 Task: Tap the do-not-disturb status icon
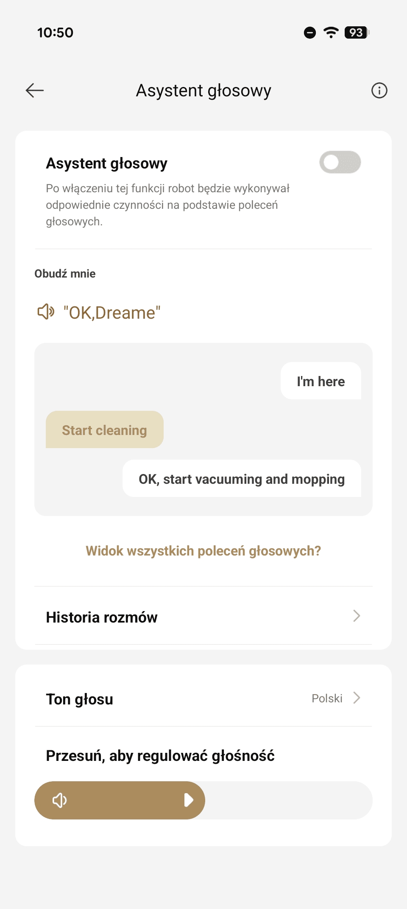pyautogui.click(x=310, y=32)
